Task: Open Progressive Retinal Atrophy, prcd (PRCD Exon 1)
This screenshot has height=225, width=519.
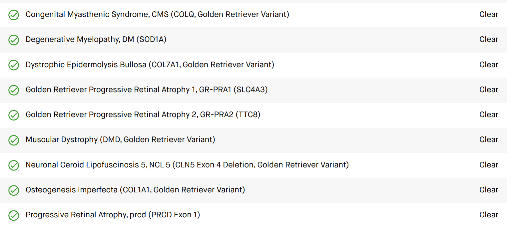Action: coord(113,215)
